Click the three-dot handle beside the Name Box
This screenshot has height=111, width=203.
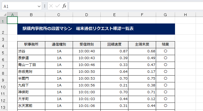pyautogui.click(x=45, y=6)
